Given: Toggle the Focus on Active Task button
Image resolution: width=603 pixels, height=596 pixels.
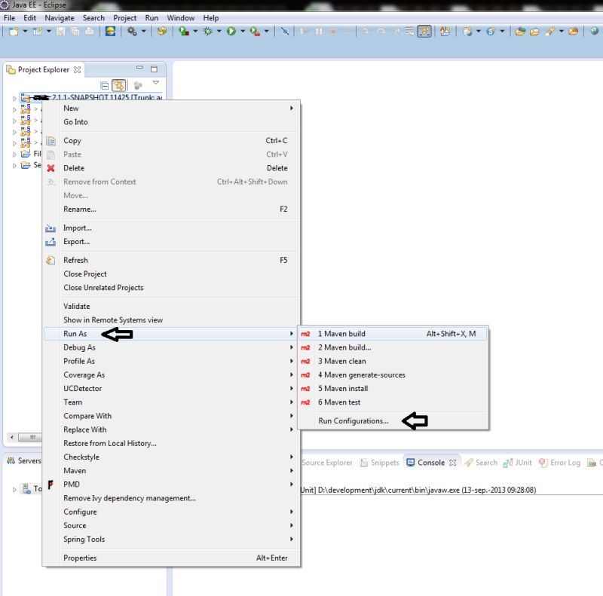Looking at the screenshot, I should [138, 85].
